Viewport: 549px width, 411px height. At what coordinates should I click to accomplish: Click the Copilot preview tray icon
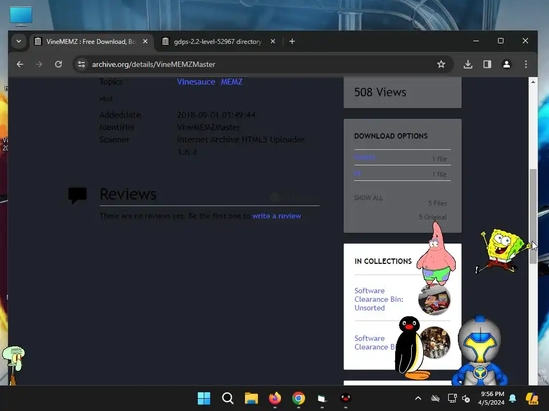point(532,398)
